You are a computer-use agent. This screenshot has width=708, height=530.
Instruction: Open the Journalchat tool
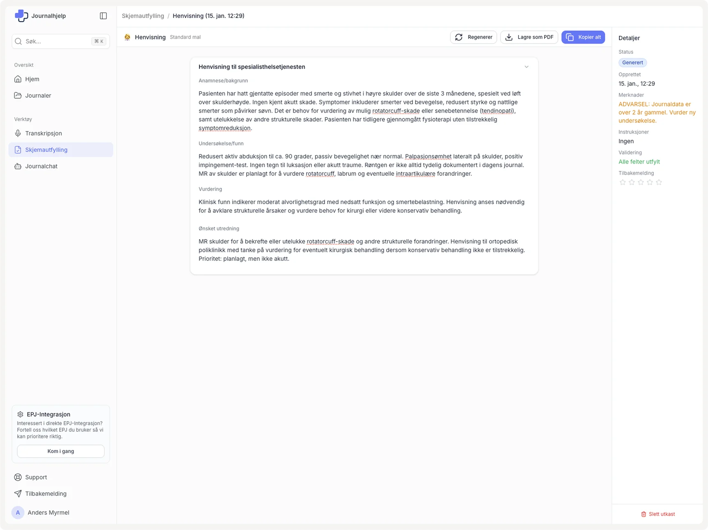click(41, 166)
